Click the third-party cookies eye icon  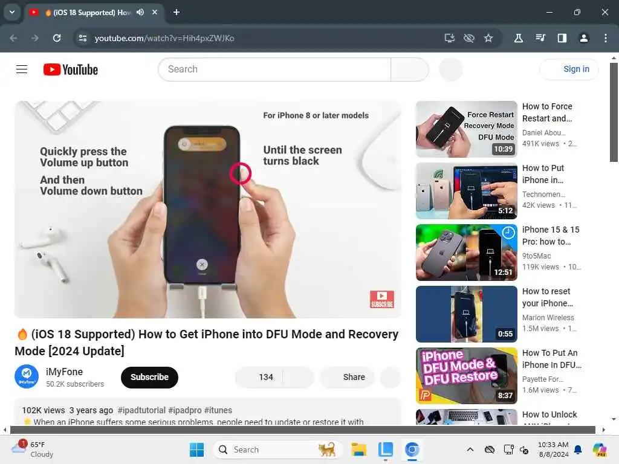point(468,38)
